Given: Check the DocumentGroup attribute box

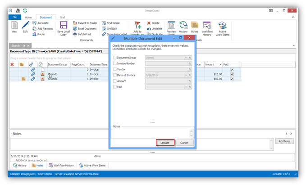Looking at the screenshot, I should (x=115, y=58).
